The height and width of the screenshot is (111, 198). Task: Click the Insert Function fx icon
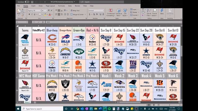(43, 22)
